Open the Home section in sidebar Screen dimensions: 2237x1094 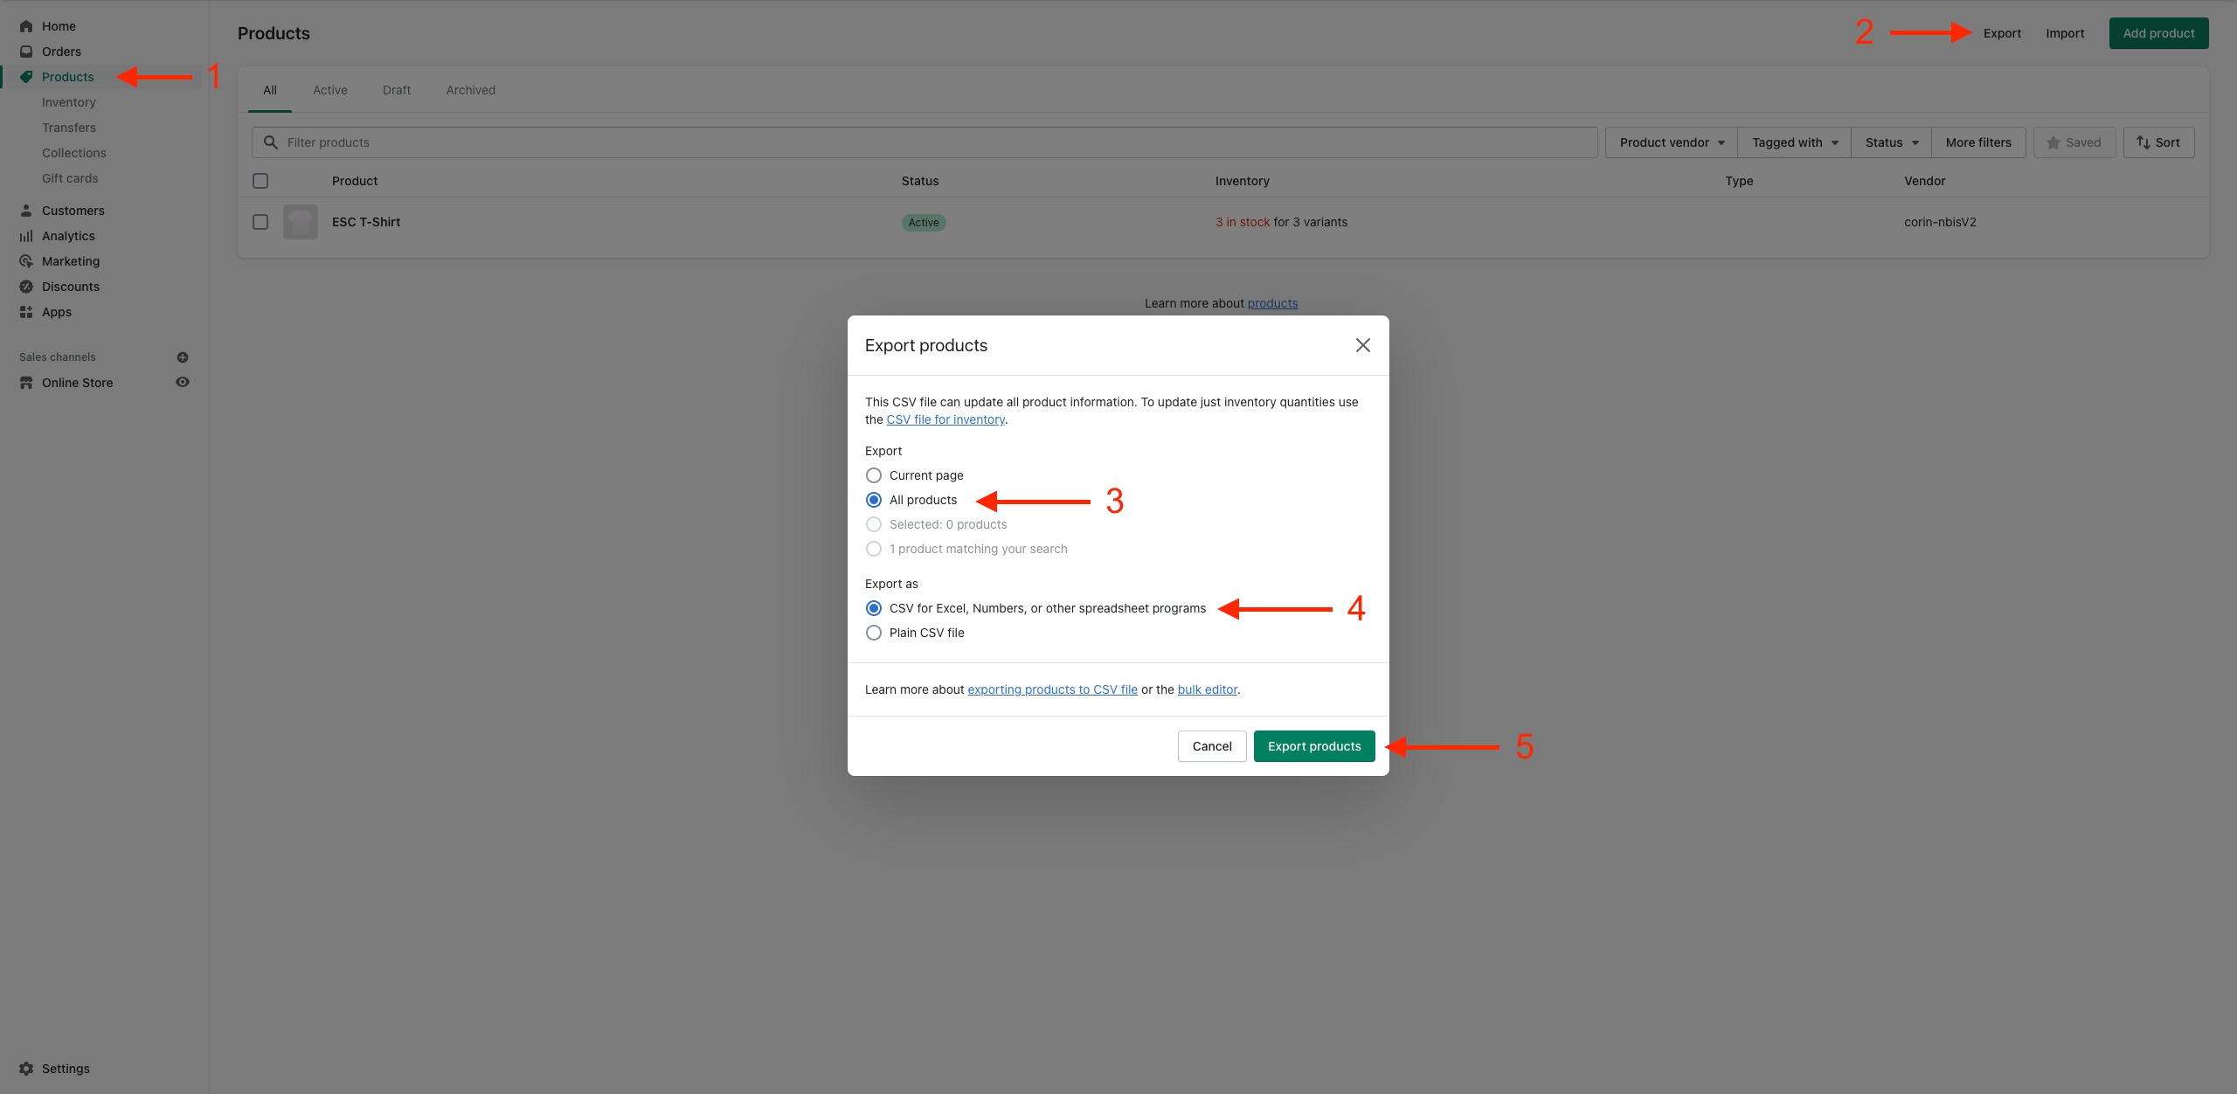coord(59,25)
